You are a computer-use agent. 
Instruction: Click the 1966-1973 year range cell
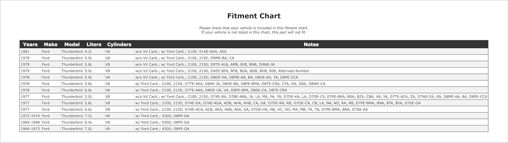pos(29,129)
